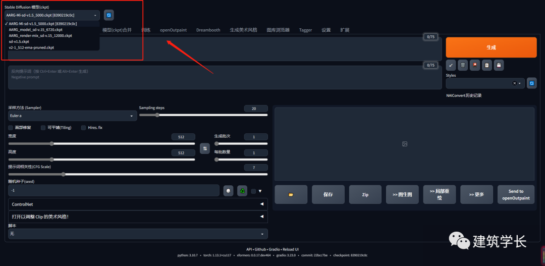The height and width of the screenshot is (266, 545).
Task: Send image to 图生图
Action: pyautogui.click(x=403, y=194)
